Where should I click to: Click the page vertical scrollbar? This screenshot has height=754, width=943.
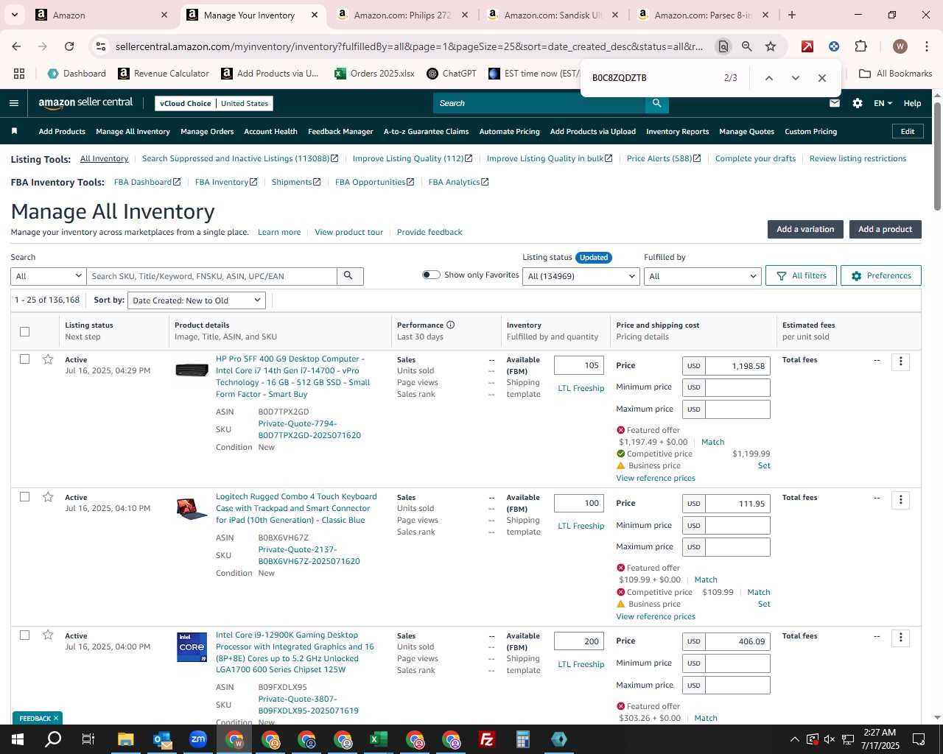937,155
